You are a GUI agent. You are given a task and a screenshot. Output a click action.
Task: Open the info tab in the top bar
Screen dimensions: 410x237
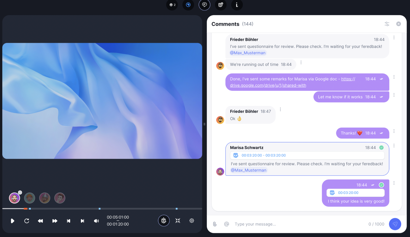[237, 5]
